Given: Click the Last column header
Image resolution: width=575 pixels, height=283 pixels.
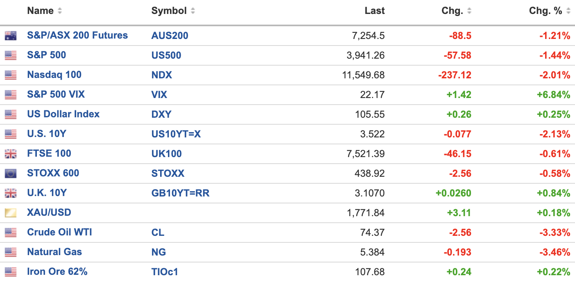Looking at the screenshot, I should coord(374,11).
